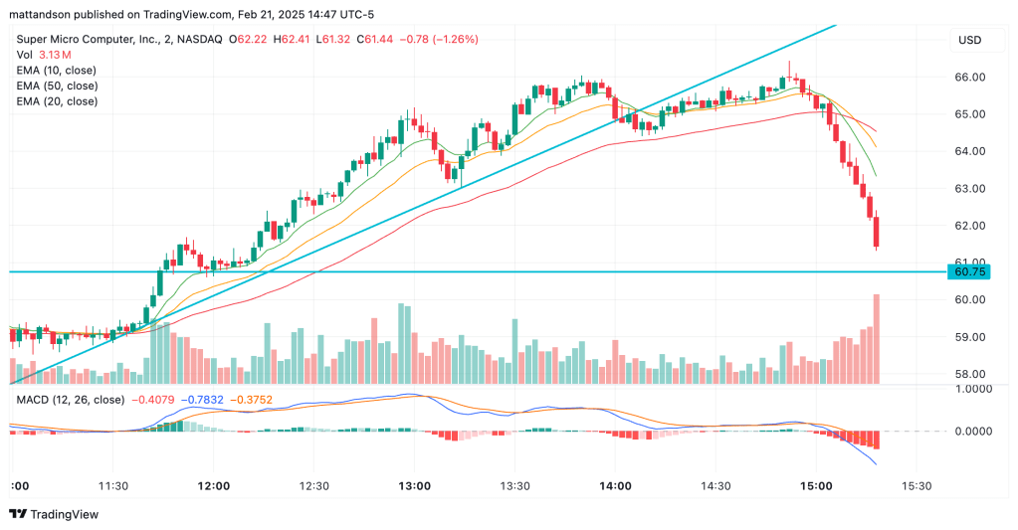The image size is (1018, 530).
Task: Select the horizontal cyan support line
Action: pyautogui.click(x=498, y=271)
